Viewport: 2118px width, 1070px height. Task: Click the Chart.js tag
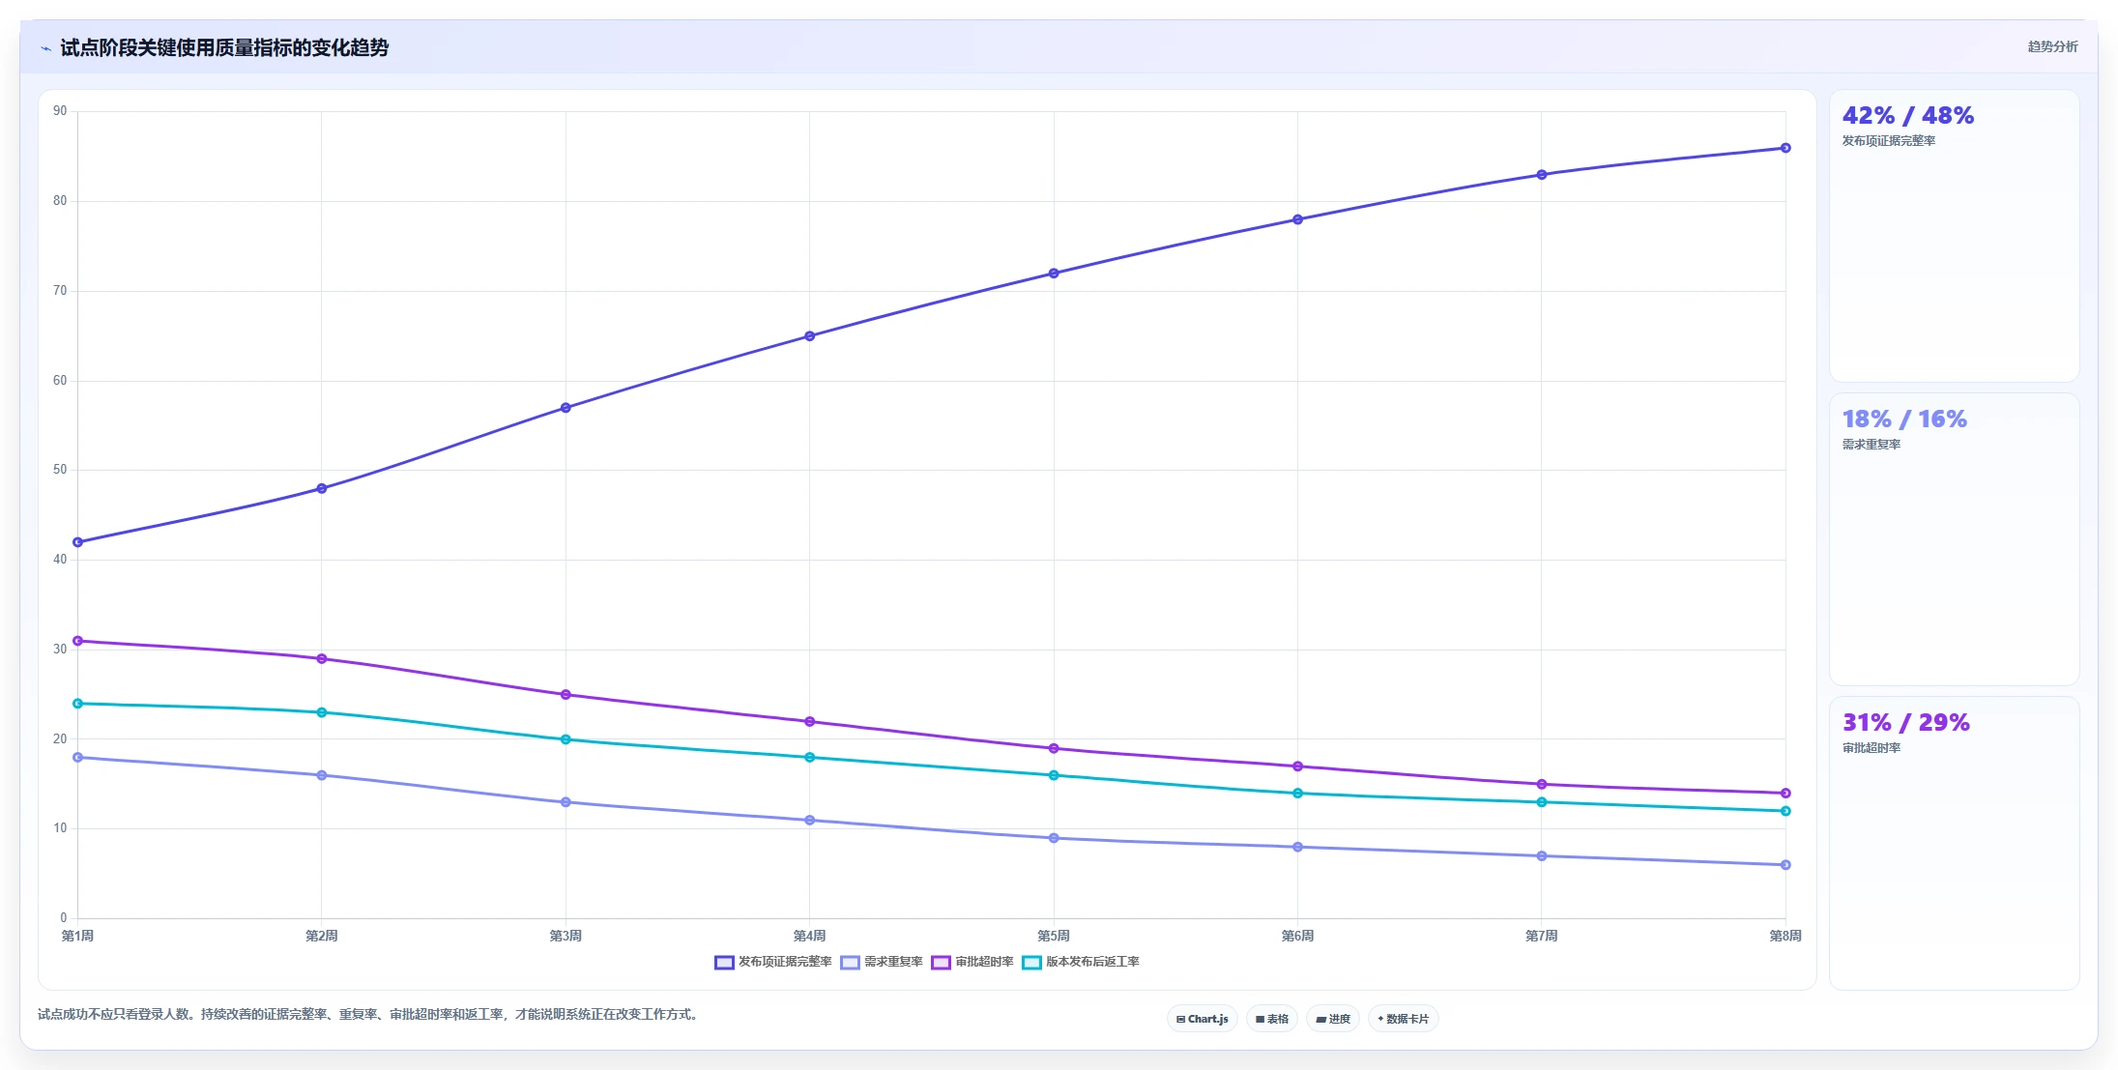[1202, 1019]
